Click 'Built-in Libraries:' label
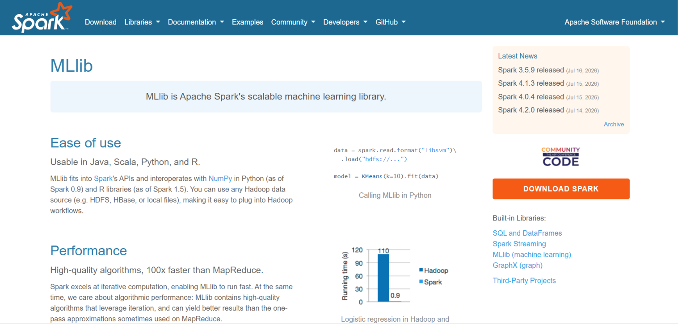Viewport: 678px width, 324px height. [x=519, y=218]
